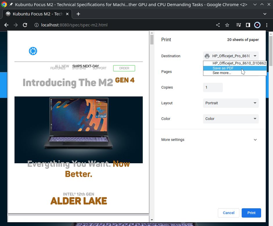Toggle the side panel icon
The image size is (273, 226).
click(248, 25)
